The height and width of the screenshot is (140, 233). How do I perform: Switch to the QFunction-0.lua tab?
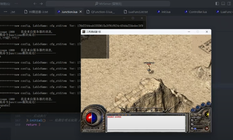point(102,12)
